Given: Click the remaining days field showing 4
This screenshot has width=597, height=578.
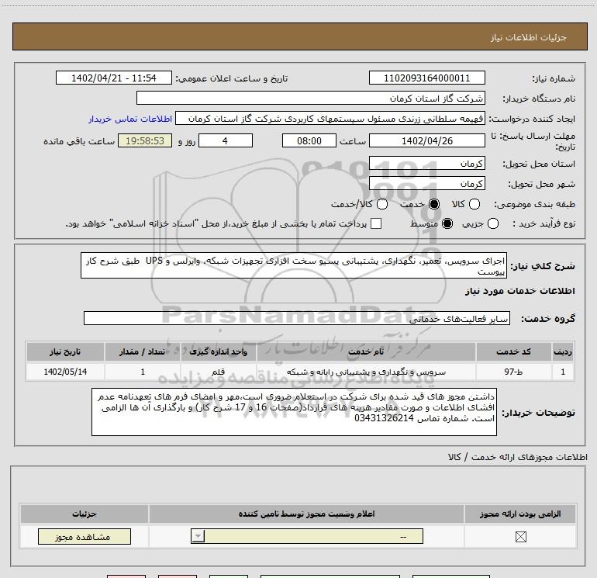Looking at the screenshot, I should point(226,141).
